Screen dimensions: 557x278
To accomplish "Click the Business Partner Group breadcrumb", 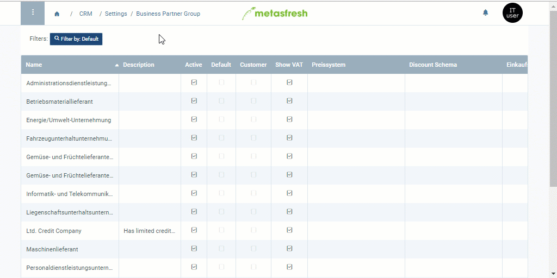I will (168, 14).
